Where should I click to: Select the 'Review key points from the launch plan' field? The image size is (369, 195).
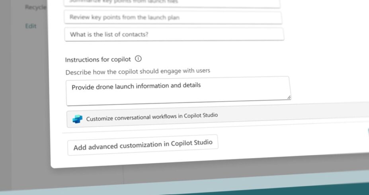[x=173, y=18]
